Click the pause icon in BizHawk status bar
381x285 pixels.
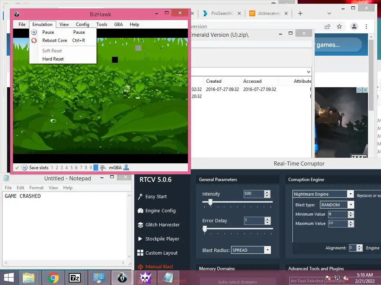point(25,167)
